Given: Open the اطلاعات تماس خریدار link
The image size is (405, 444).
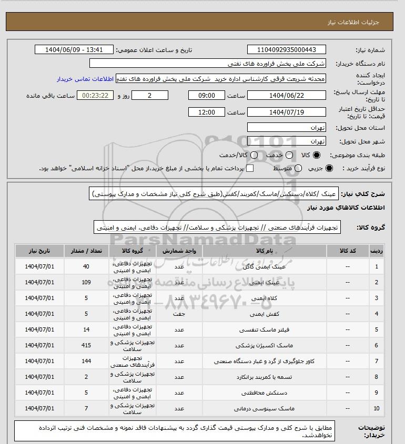Looking at the screenshot, I should pos(85,79).
